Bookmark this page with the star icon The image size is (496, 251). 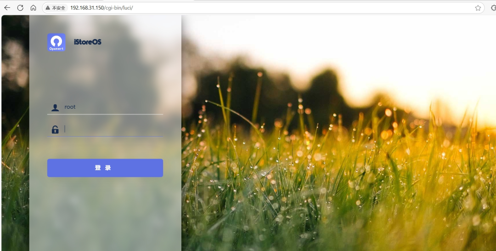[x=478, y=8]
